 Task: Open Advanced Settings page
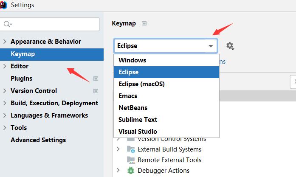(38, 140)
